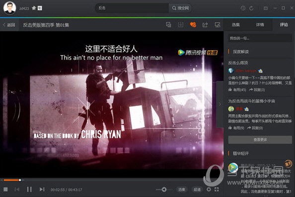Skip to the next episode

point(42,189)
